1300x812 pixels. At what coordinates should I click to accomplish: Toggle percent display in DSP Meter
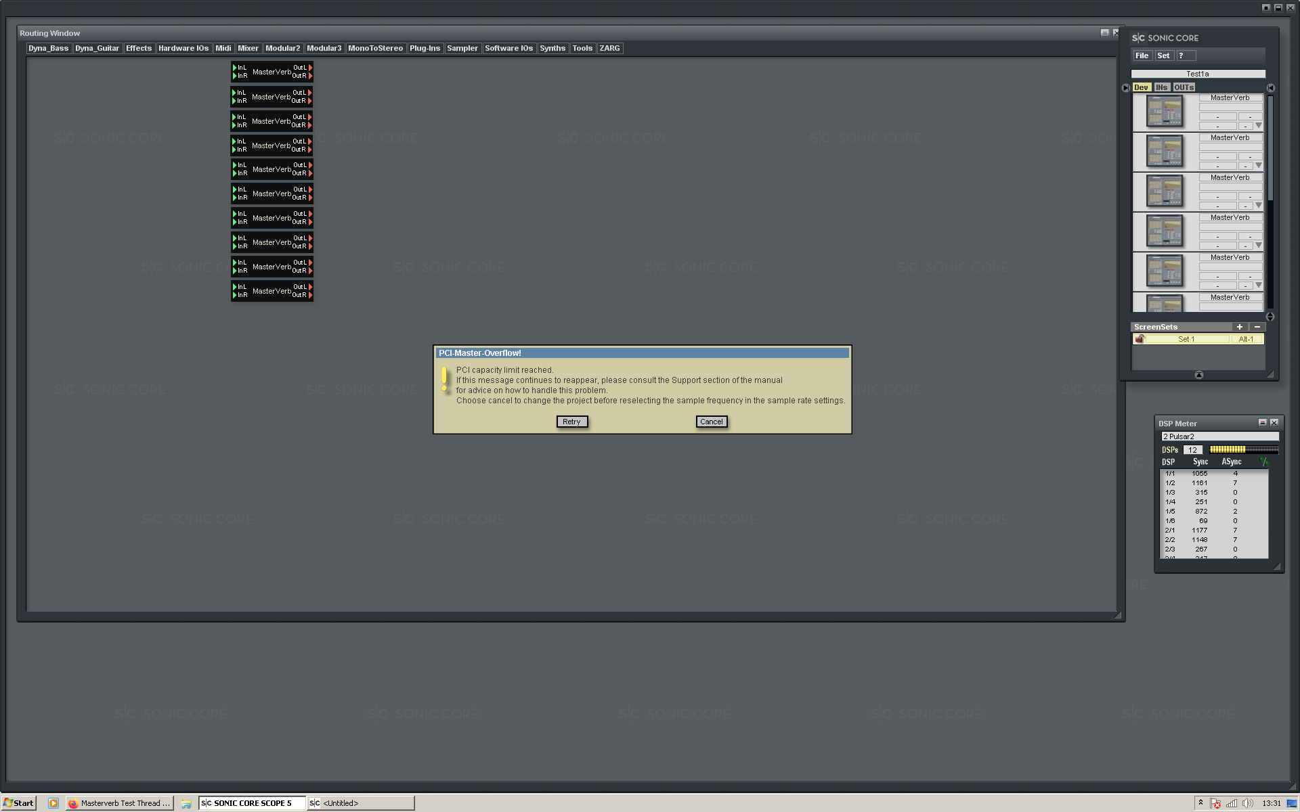pos(1263,461)
